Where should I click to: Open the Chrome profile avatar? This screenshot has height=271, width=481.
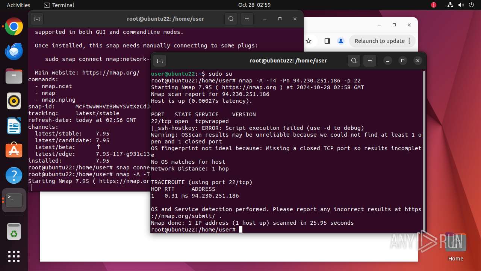[341, 41]
